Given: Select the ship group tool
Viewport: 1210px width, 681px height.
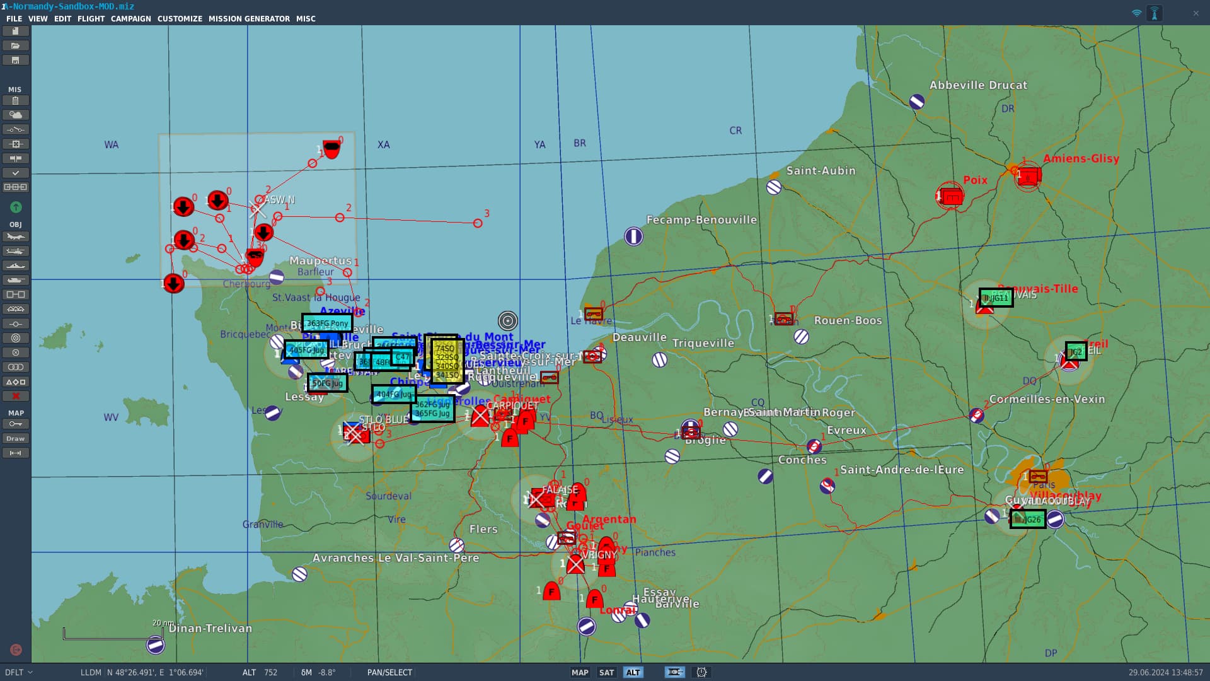Looking at the screenshot, I should pyautogui.click(x=15, y=266).
